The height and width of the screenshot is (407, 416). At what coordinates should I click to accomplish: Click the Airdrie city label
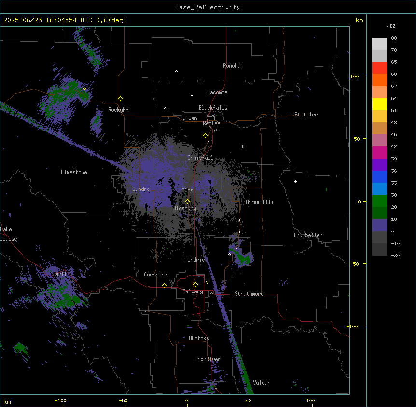[x=195, y=260]
